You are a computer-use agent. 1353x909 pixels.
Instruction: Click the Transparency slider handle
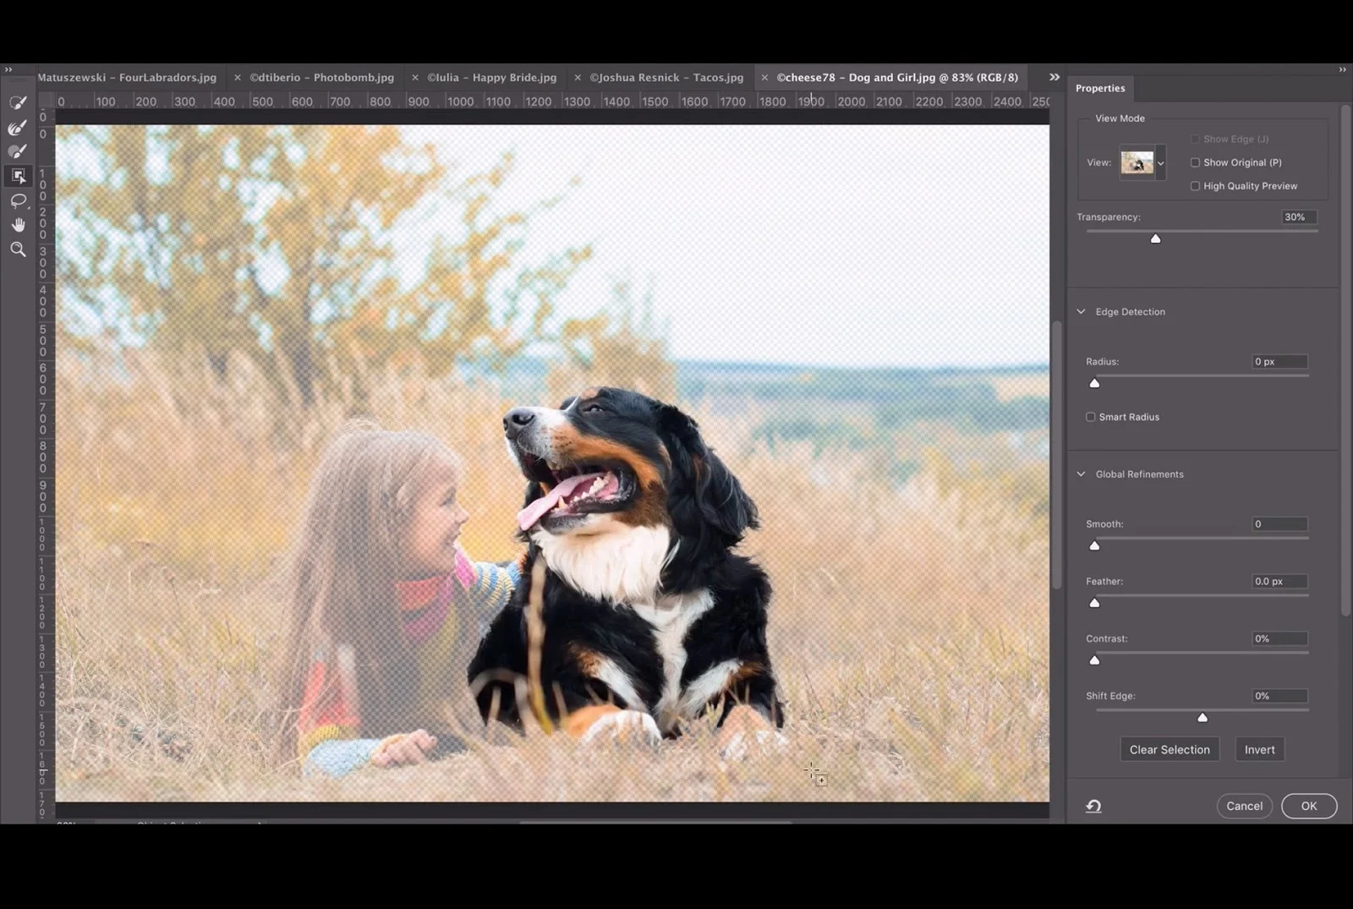point(1156,238)
